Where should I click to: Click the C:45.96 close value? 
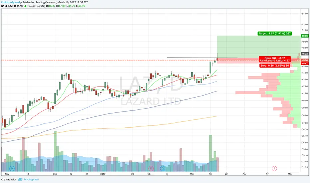pos(80,6)
